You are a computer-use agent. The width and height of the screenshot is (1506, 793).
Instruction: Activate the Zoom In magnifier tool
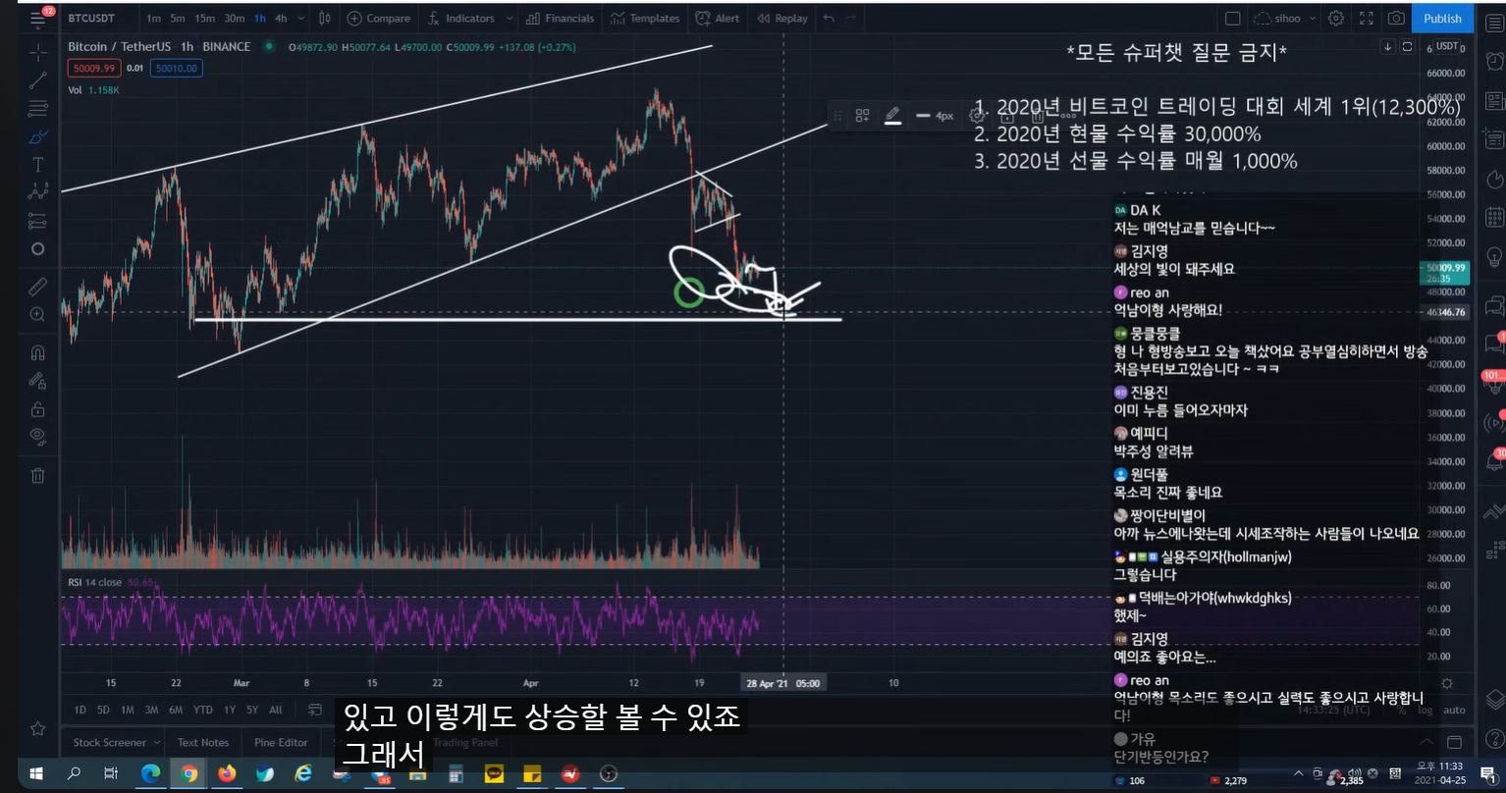point(37,314)
